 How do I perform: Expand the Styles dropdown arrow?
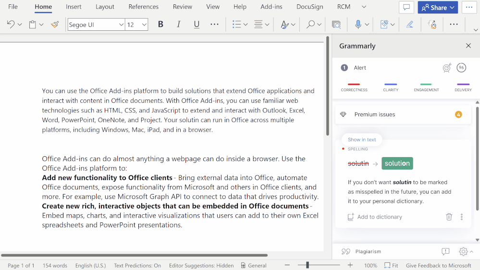point(293,25)
